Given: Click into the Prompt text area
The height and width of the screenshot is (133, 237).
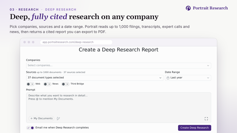Looking at the screenshot, I should 118,108.
